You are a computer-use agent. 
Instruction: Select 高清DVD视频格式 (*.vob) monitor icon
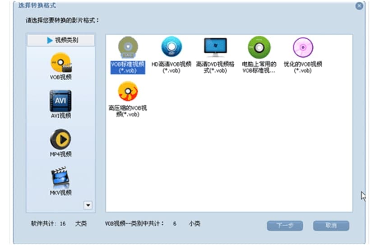click(x=215, y=47)
